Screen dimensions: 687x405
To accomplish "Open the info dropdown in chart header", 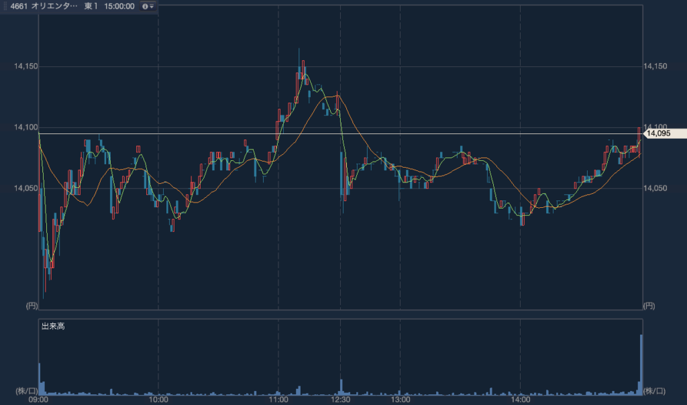I will (x=148, y=6).
